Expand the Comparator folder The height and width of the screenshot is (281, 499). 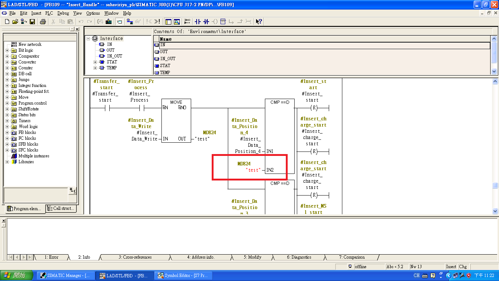pos(7,56)
